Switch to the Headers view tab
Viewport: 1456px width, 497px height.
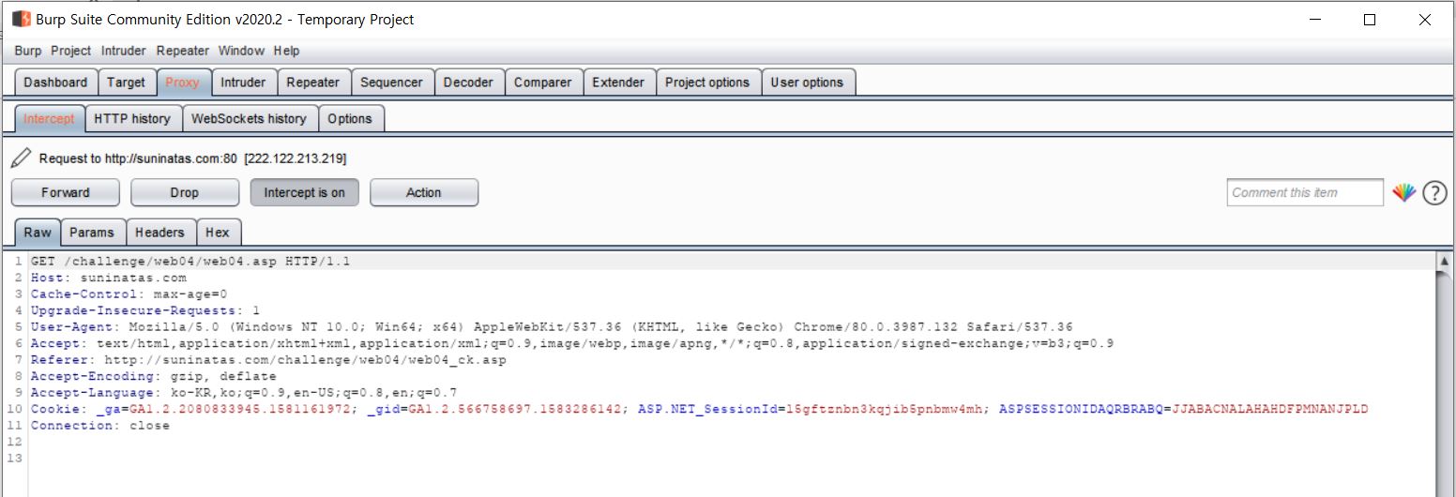click(x=160, y=233)
